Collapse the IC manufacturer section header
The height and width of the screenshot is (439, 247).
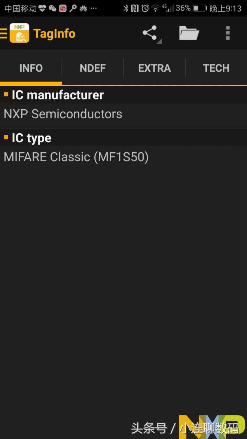tap(56, 95)
